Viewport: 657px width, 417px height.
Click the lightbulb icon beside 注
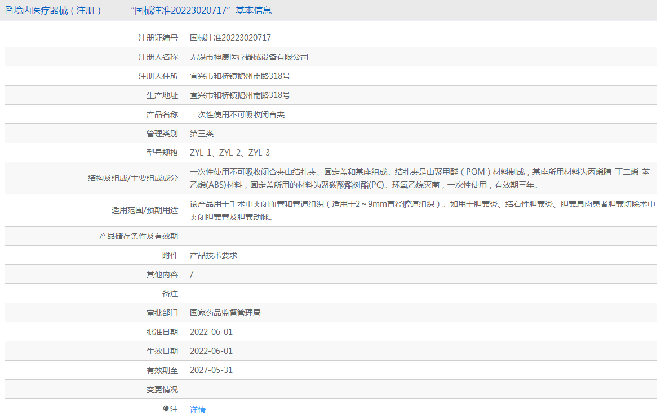coord(166,409)
